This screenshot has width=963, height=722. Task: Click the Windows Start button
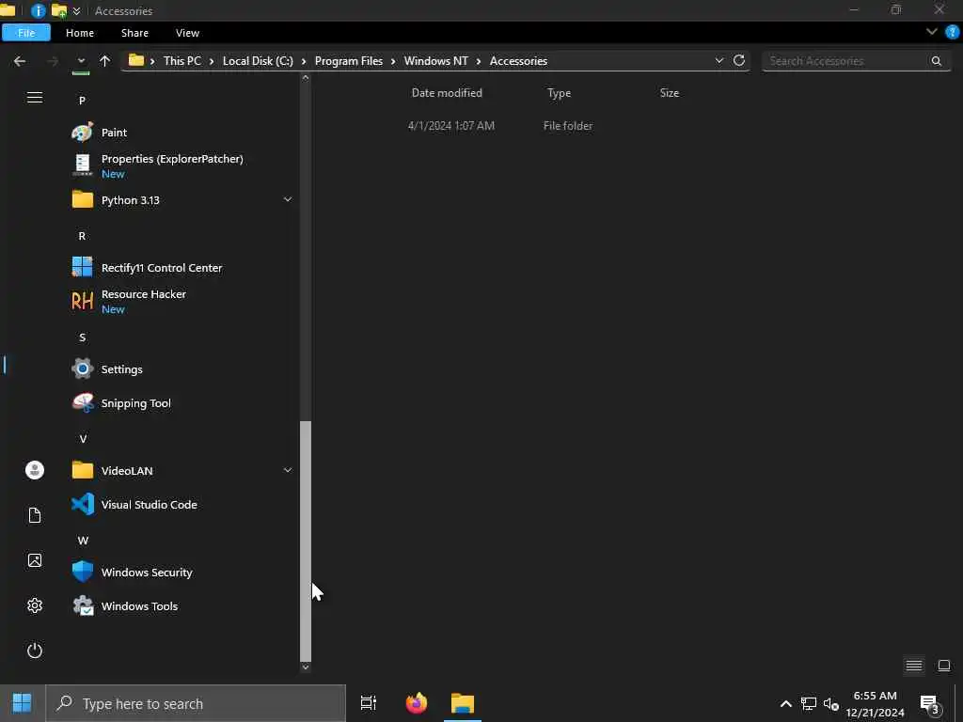(23, 703)
